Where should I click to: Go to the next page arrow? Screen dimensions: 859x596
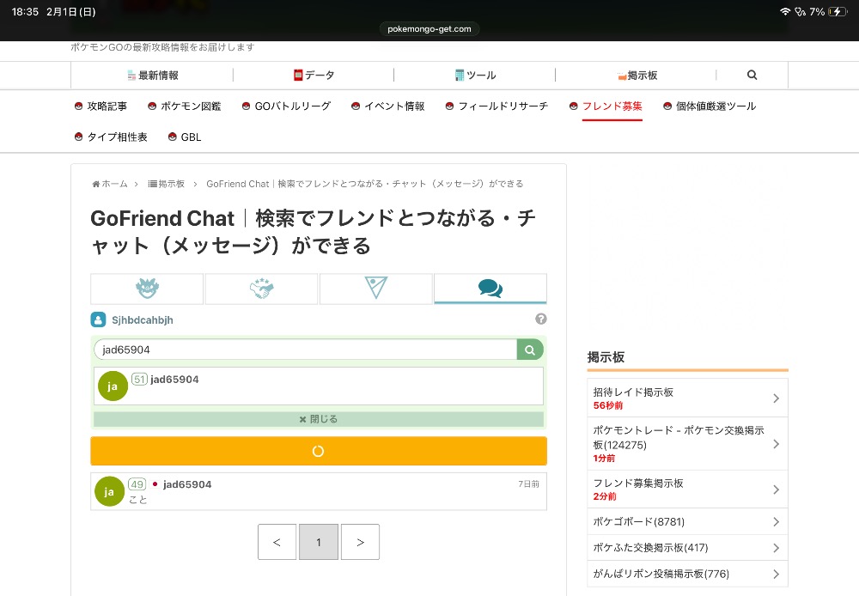click(x=360, y=542)
